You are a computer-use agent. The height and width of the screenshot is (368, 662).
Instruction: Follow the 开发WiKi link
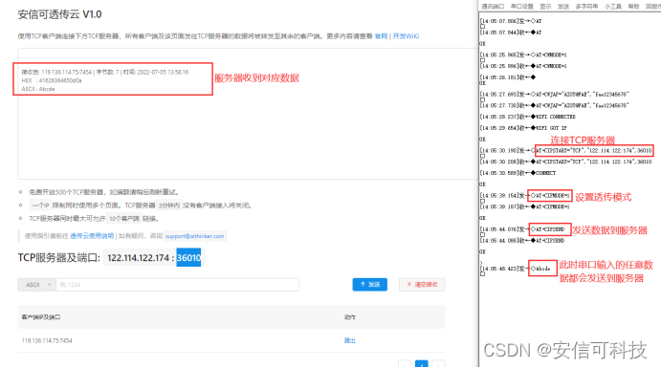[x=406, y=36]
